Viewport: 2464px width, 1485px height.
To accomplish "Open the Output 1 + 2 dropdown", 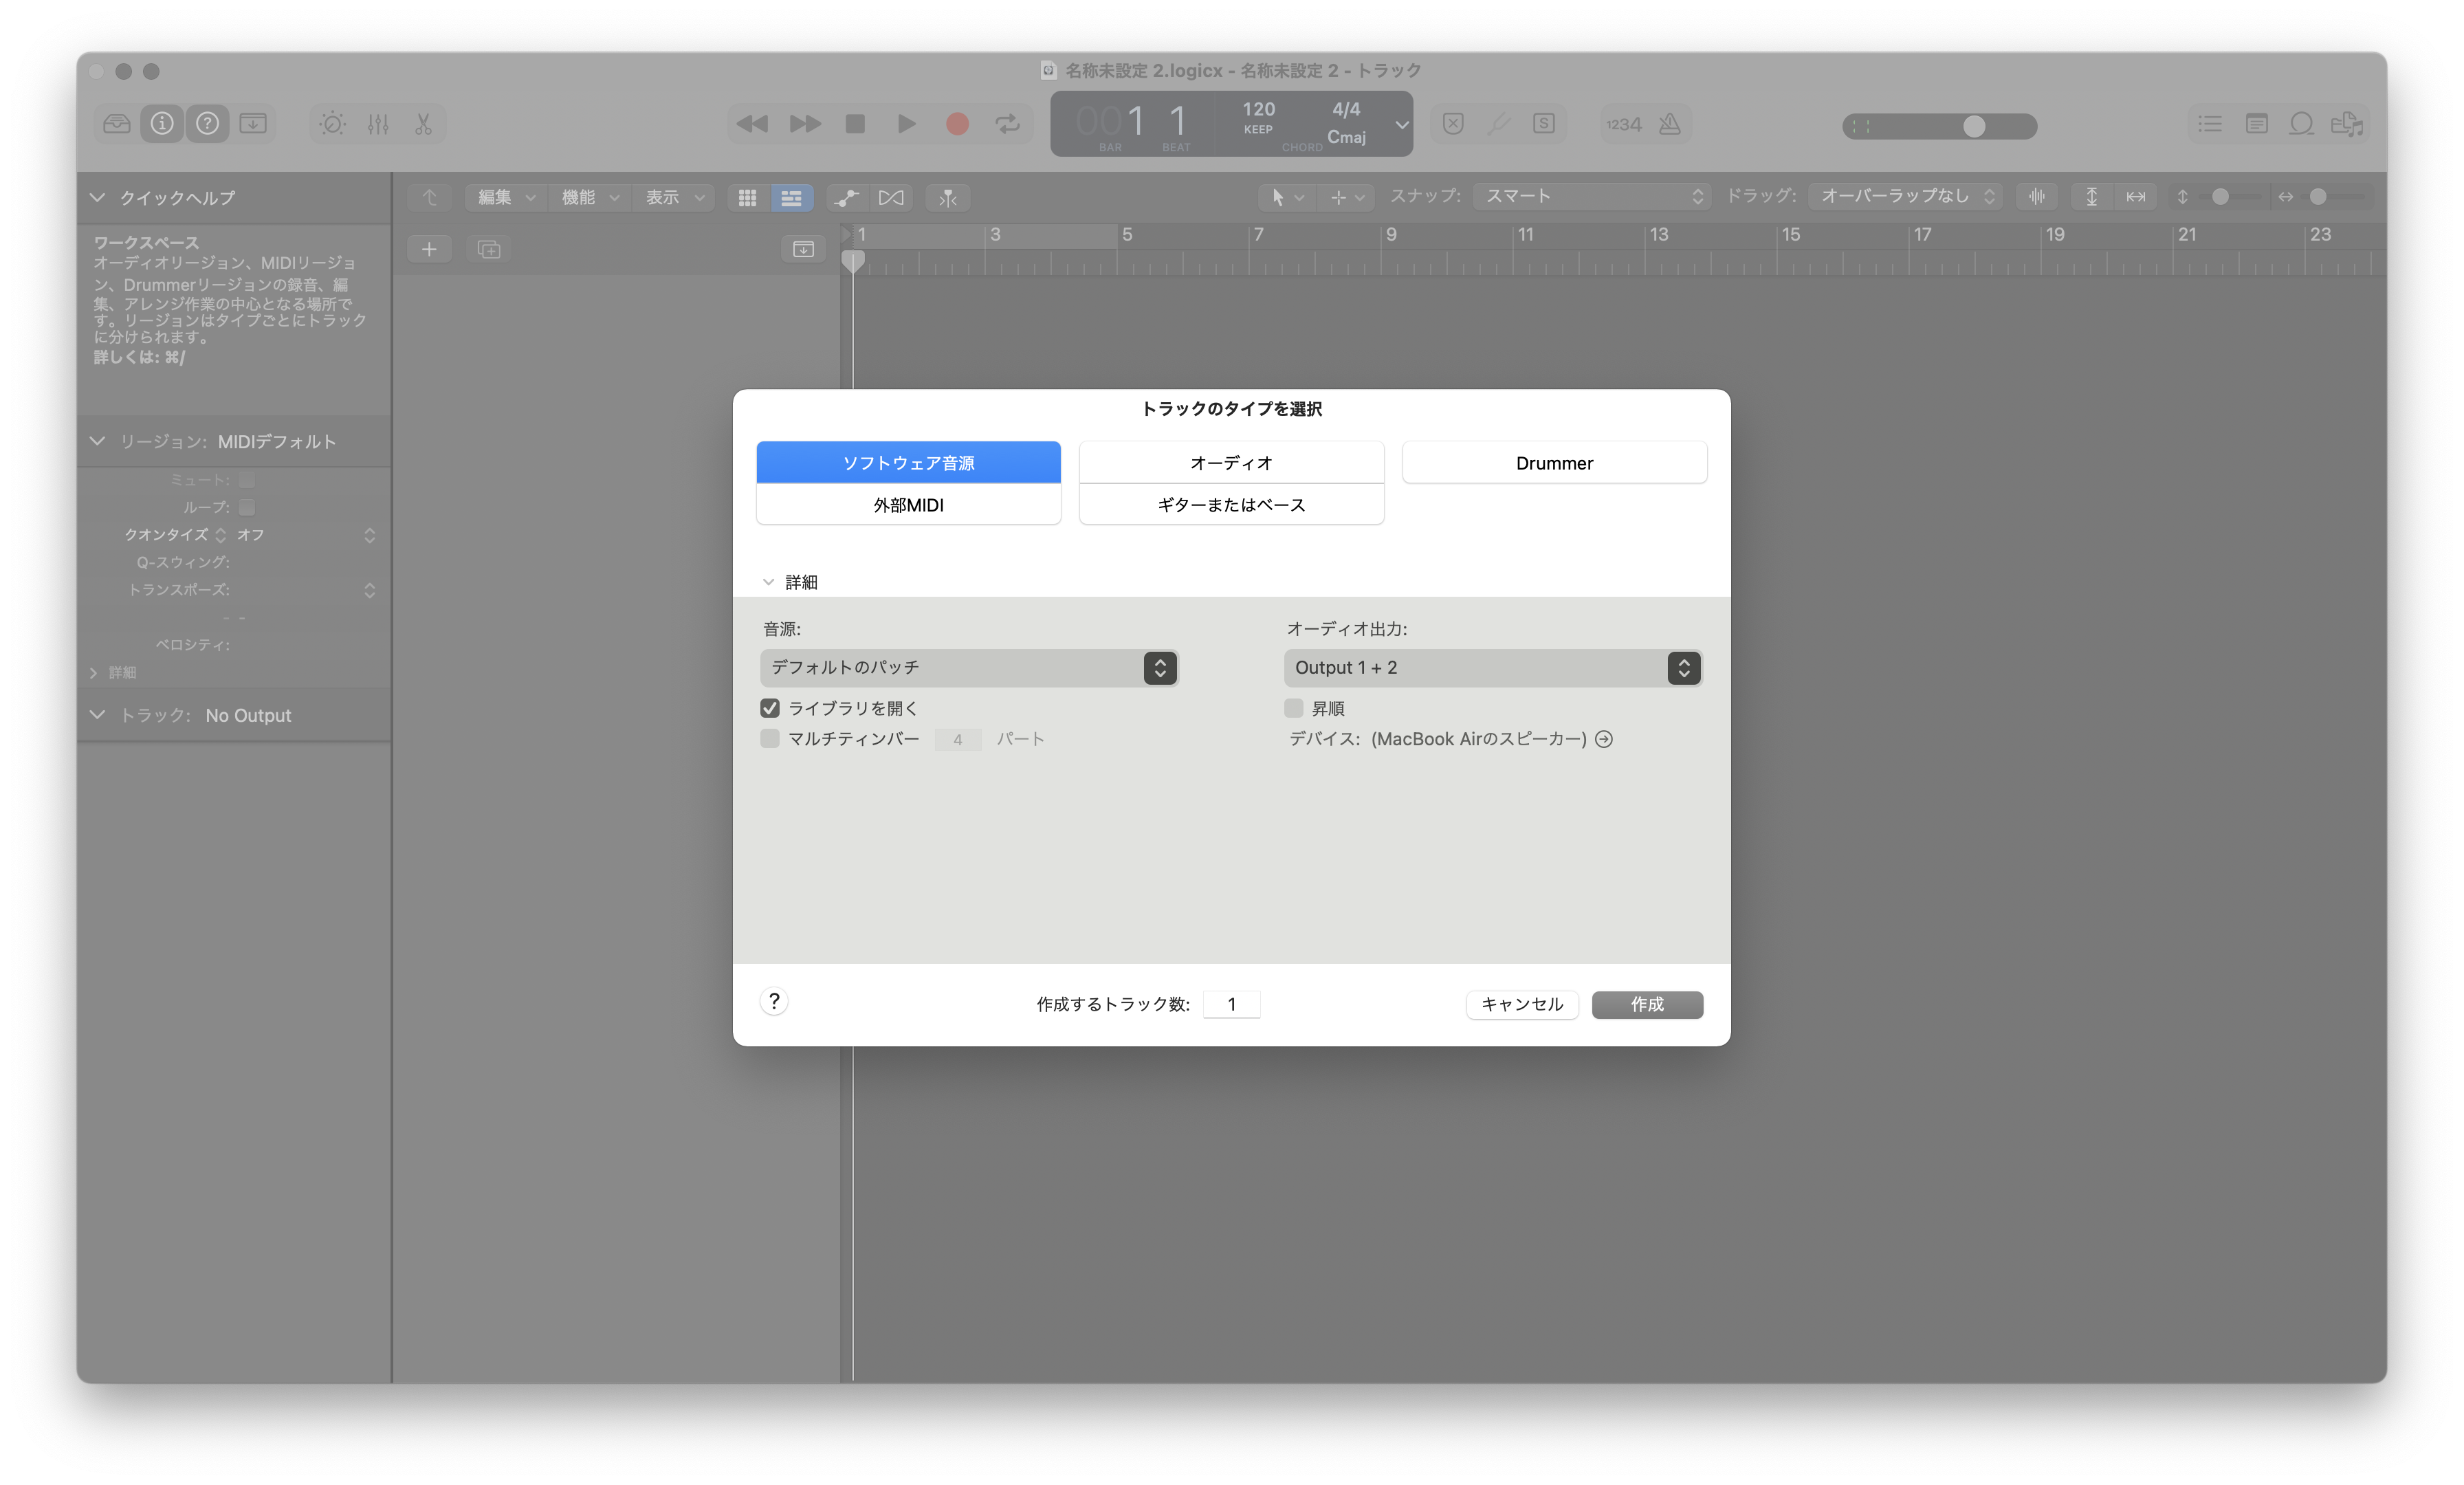I will tap(1492, 667).
